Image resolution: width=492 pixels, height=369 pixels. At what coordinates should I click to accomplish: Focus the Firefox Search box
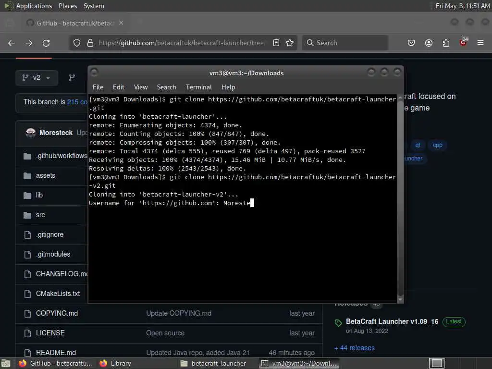click(x=345, y=43)
